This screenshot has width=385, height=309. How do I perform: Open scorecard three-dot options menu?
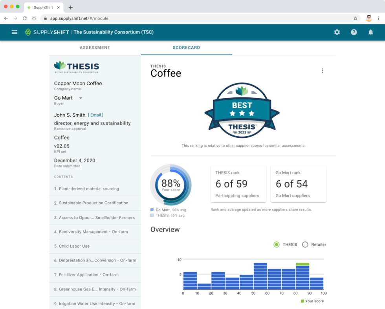click(323, 71)
